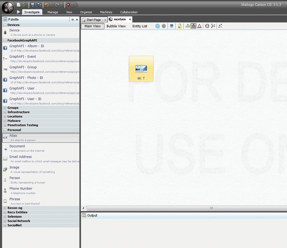The height and width of the screenshot is (248, 287).
Task: Click the Palette panel title icon
Action: [5, 19]
